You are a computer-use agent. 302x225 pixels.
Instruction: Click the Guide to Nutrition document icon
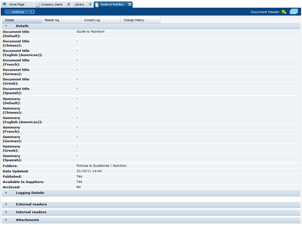[97, 5]
